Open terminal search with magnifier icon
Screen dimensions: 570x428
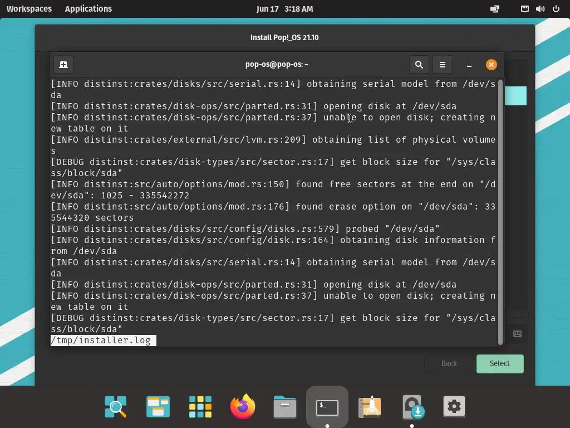tap(419, 65)
